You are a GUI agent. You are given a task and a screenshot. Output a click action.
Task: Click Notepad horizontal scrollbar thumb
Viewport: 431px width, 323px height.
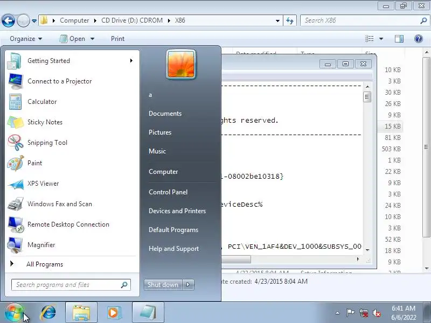pos(236,259)
